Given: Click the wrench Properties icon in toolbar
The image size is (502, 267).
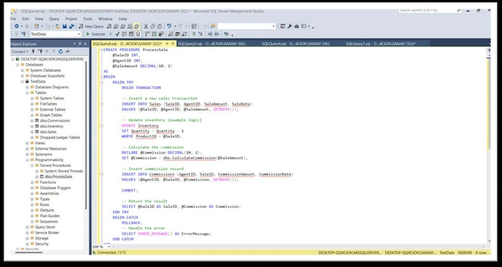Looking at the screenshot, I should click(x=289, y=26).
